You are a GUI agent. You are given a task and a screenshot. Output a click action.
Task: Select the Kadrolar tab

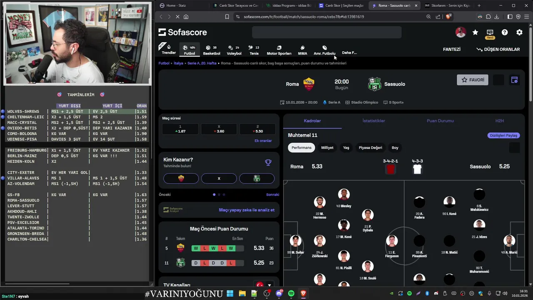pos(312,121)
